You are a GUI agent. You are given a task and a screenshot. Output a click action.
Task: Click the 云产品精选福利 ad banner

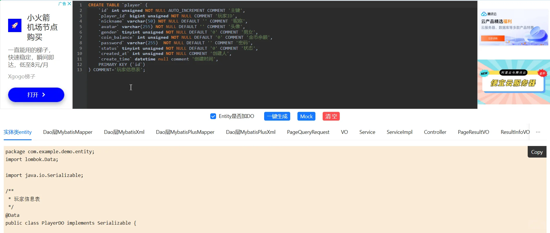[x=514, y=27]
